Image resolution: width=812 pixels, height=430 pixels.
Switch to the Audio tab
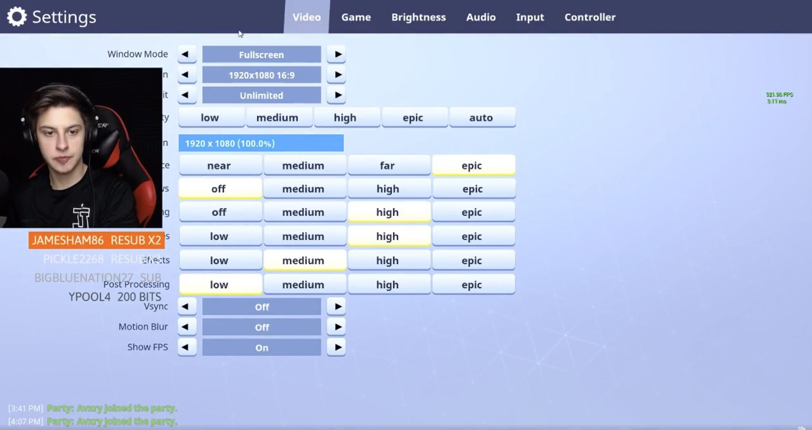click(481, 17)
